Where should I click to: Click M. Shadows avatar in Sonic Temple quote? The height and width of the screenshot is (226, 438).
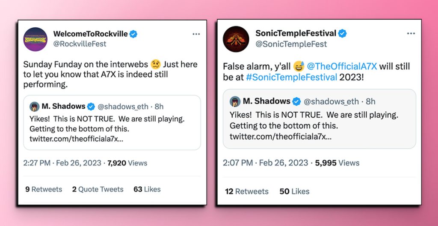click(x=234, y=101)
